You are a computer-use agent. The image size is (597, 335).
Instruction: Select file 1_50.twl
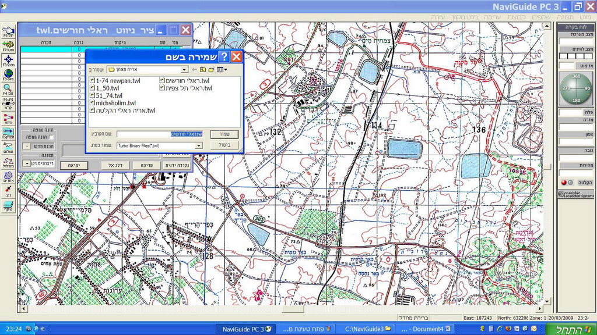105,88
